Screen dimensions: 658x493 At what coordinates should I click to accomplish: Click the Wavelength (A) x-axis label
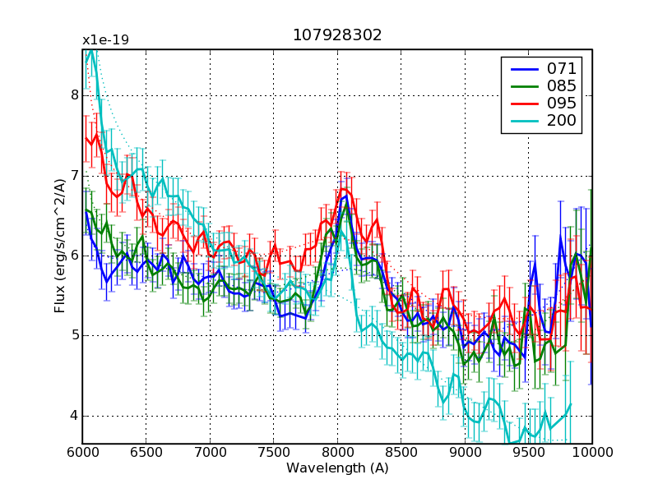pos(337,468)
